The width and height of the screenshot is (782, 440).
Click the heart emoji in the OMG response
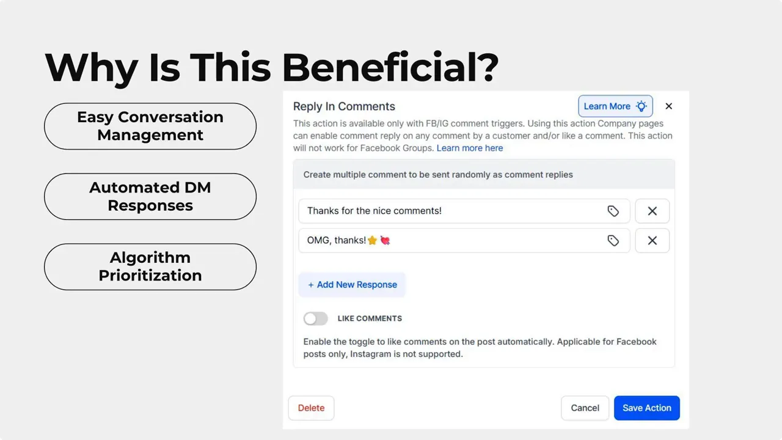click(x=385, y=240)
